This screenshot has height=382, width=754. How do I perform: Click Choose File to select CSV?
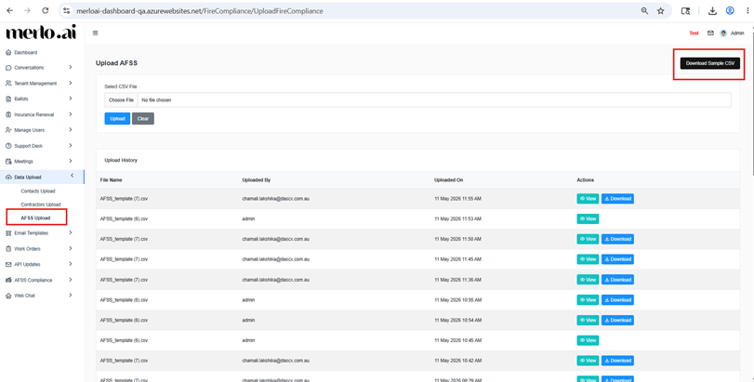[121, 100]
